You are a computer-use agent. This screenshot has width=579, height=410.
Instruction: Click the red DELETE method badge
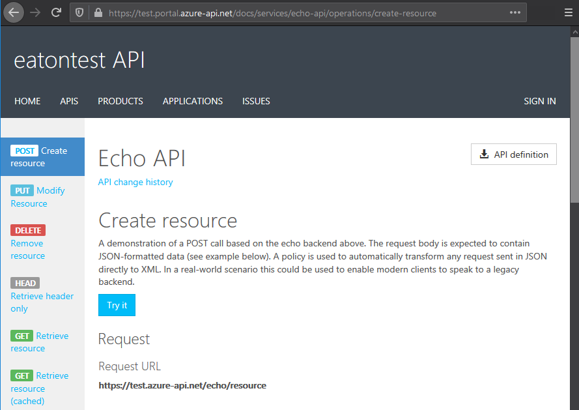point(28,230)
